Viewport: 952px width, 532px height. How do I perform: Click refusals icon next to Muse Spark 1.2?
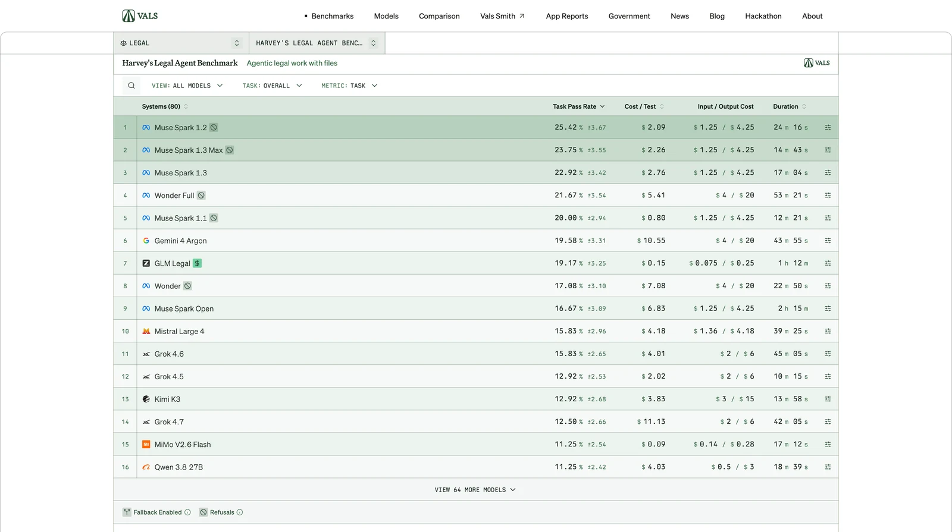[x=214, y=127]
